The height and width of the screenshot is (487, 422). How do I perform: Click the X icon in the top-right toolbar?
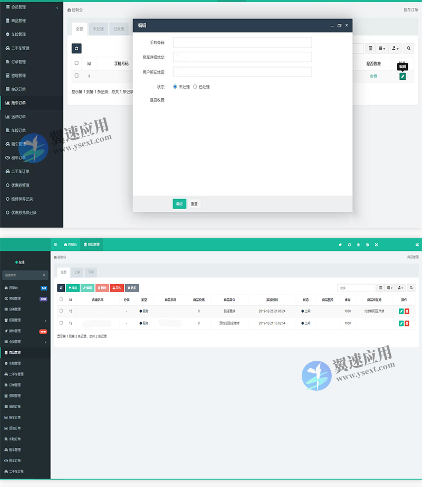[377, 245]
